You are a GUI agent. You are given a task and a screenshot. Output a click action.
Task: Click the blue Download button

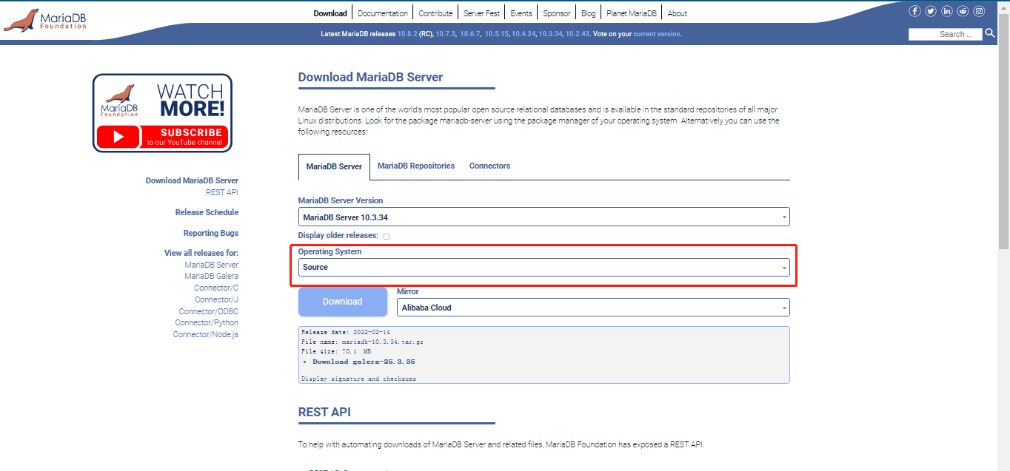(x=343, y=302)
